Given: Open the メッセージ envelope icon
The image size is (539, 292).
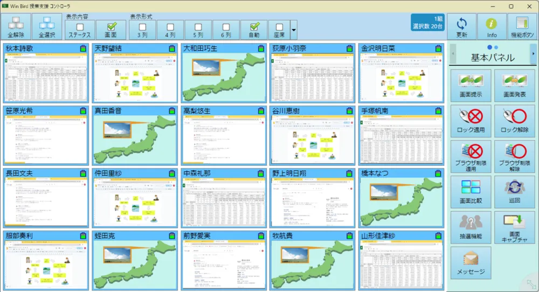Looking at the screenshot, I should 471,263.
